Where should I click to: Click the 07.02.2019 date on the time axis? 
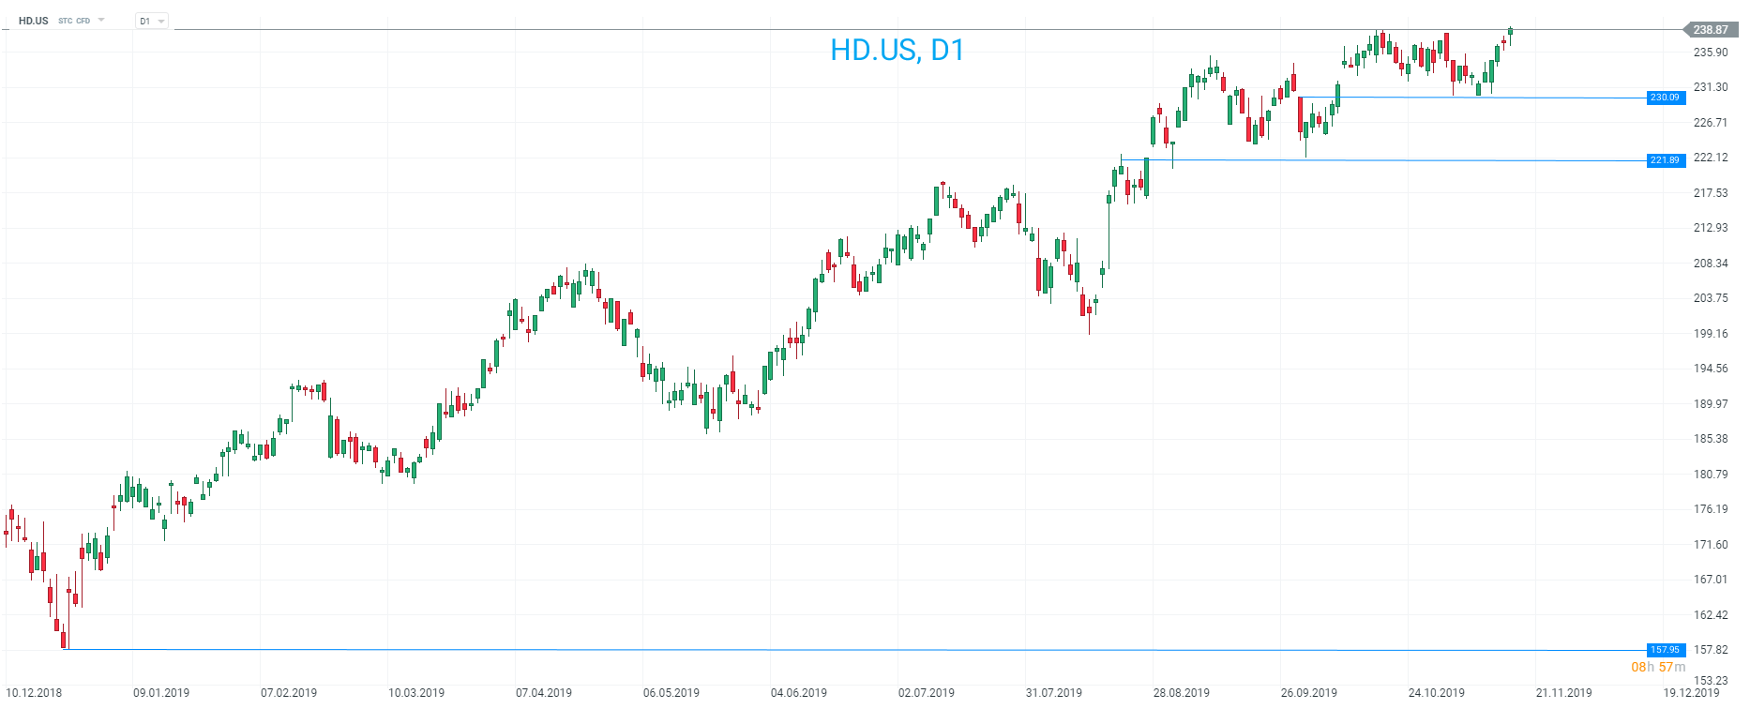coord(289,693)
